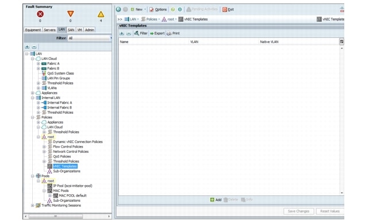Expand Internal Fabric A node
The image size is (369, 223).
tap(38, 103)
